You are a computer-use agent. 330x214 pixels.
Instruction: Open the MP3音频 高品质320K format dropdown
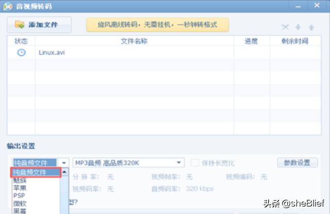(128, 163)
